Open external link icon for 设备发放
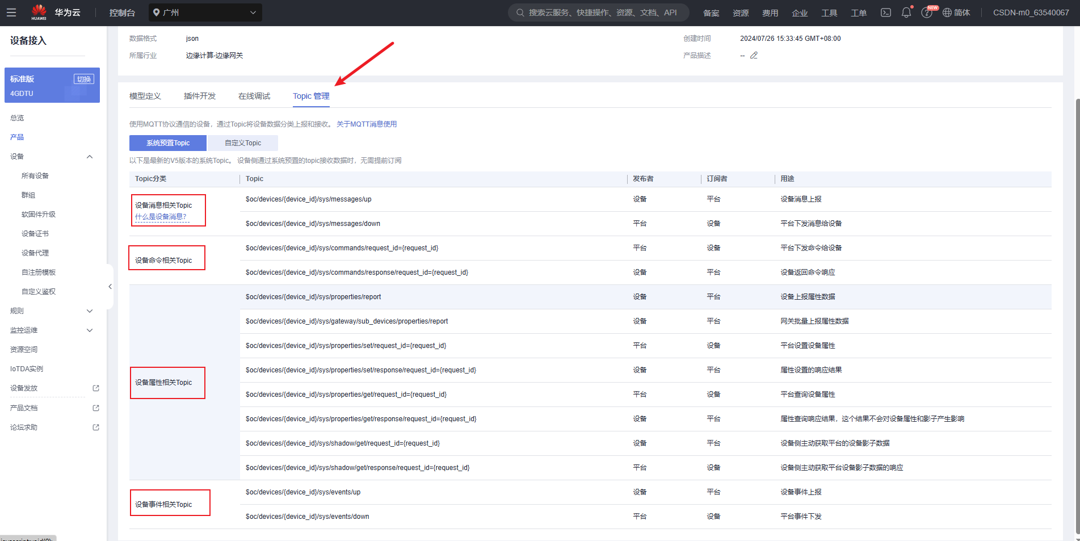 96,388
